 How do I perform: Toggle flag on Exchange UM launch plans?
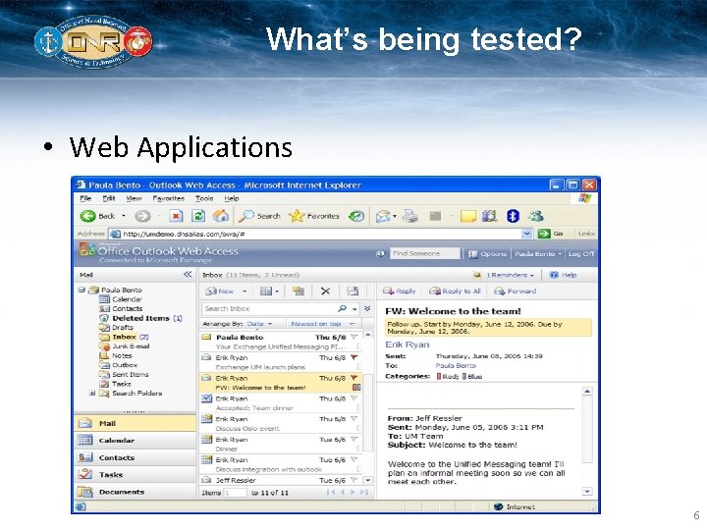pos(354,358)
